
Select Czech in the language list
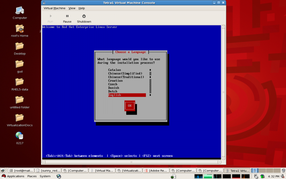pos(127,84)
